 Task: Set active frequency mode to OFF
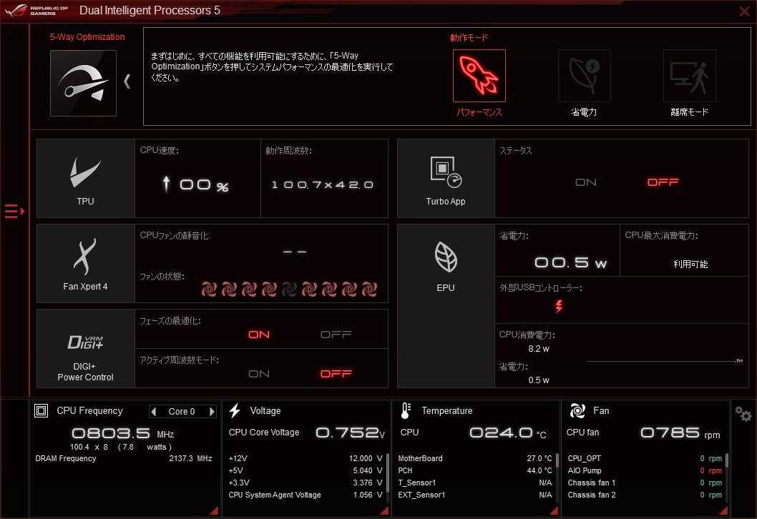coord(336,374)
